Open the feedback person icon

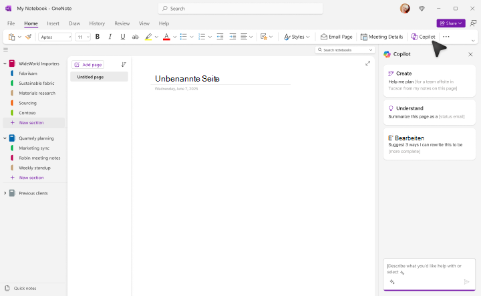coord(474,23)
